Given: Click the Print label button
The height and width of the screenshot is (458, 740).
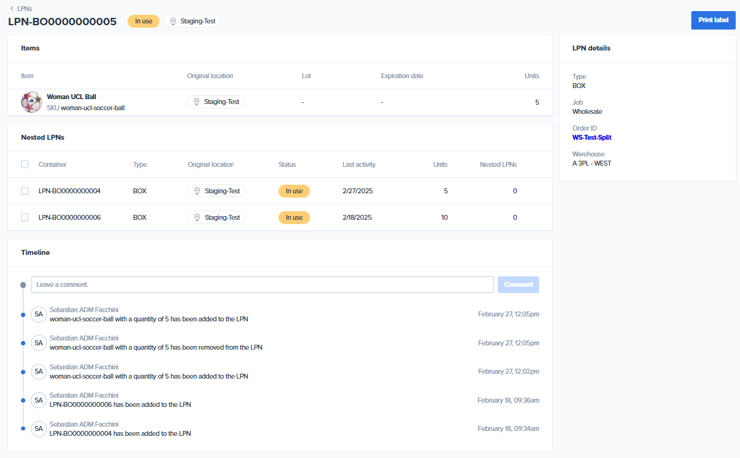Looking at the screenshot, I should pyautogui.click(x=712, y=20).
